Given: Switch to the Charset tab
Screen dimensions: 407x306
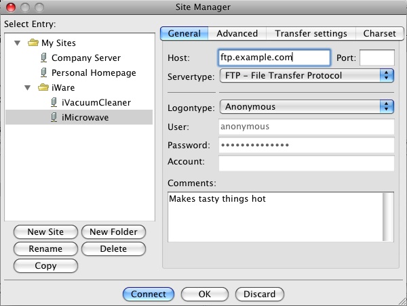Looking at the screenshot, I should point(379,33).
